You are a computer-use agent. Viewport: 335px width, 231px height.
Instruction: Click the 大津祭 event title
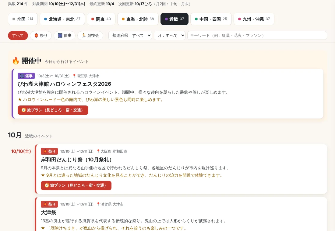(48, 213)
